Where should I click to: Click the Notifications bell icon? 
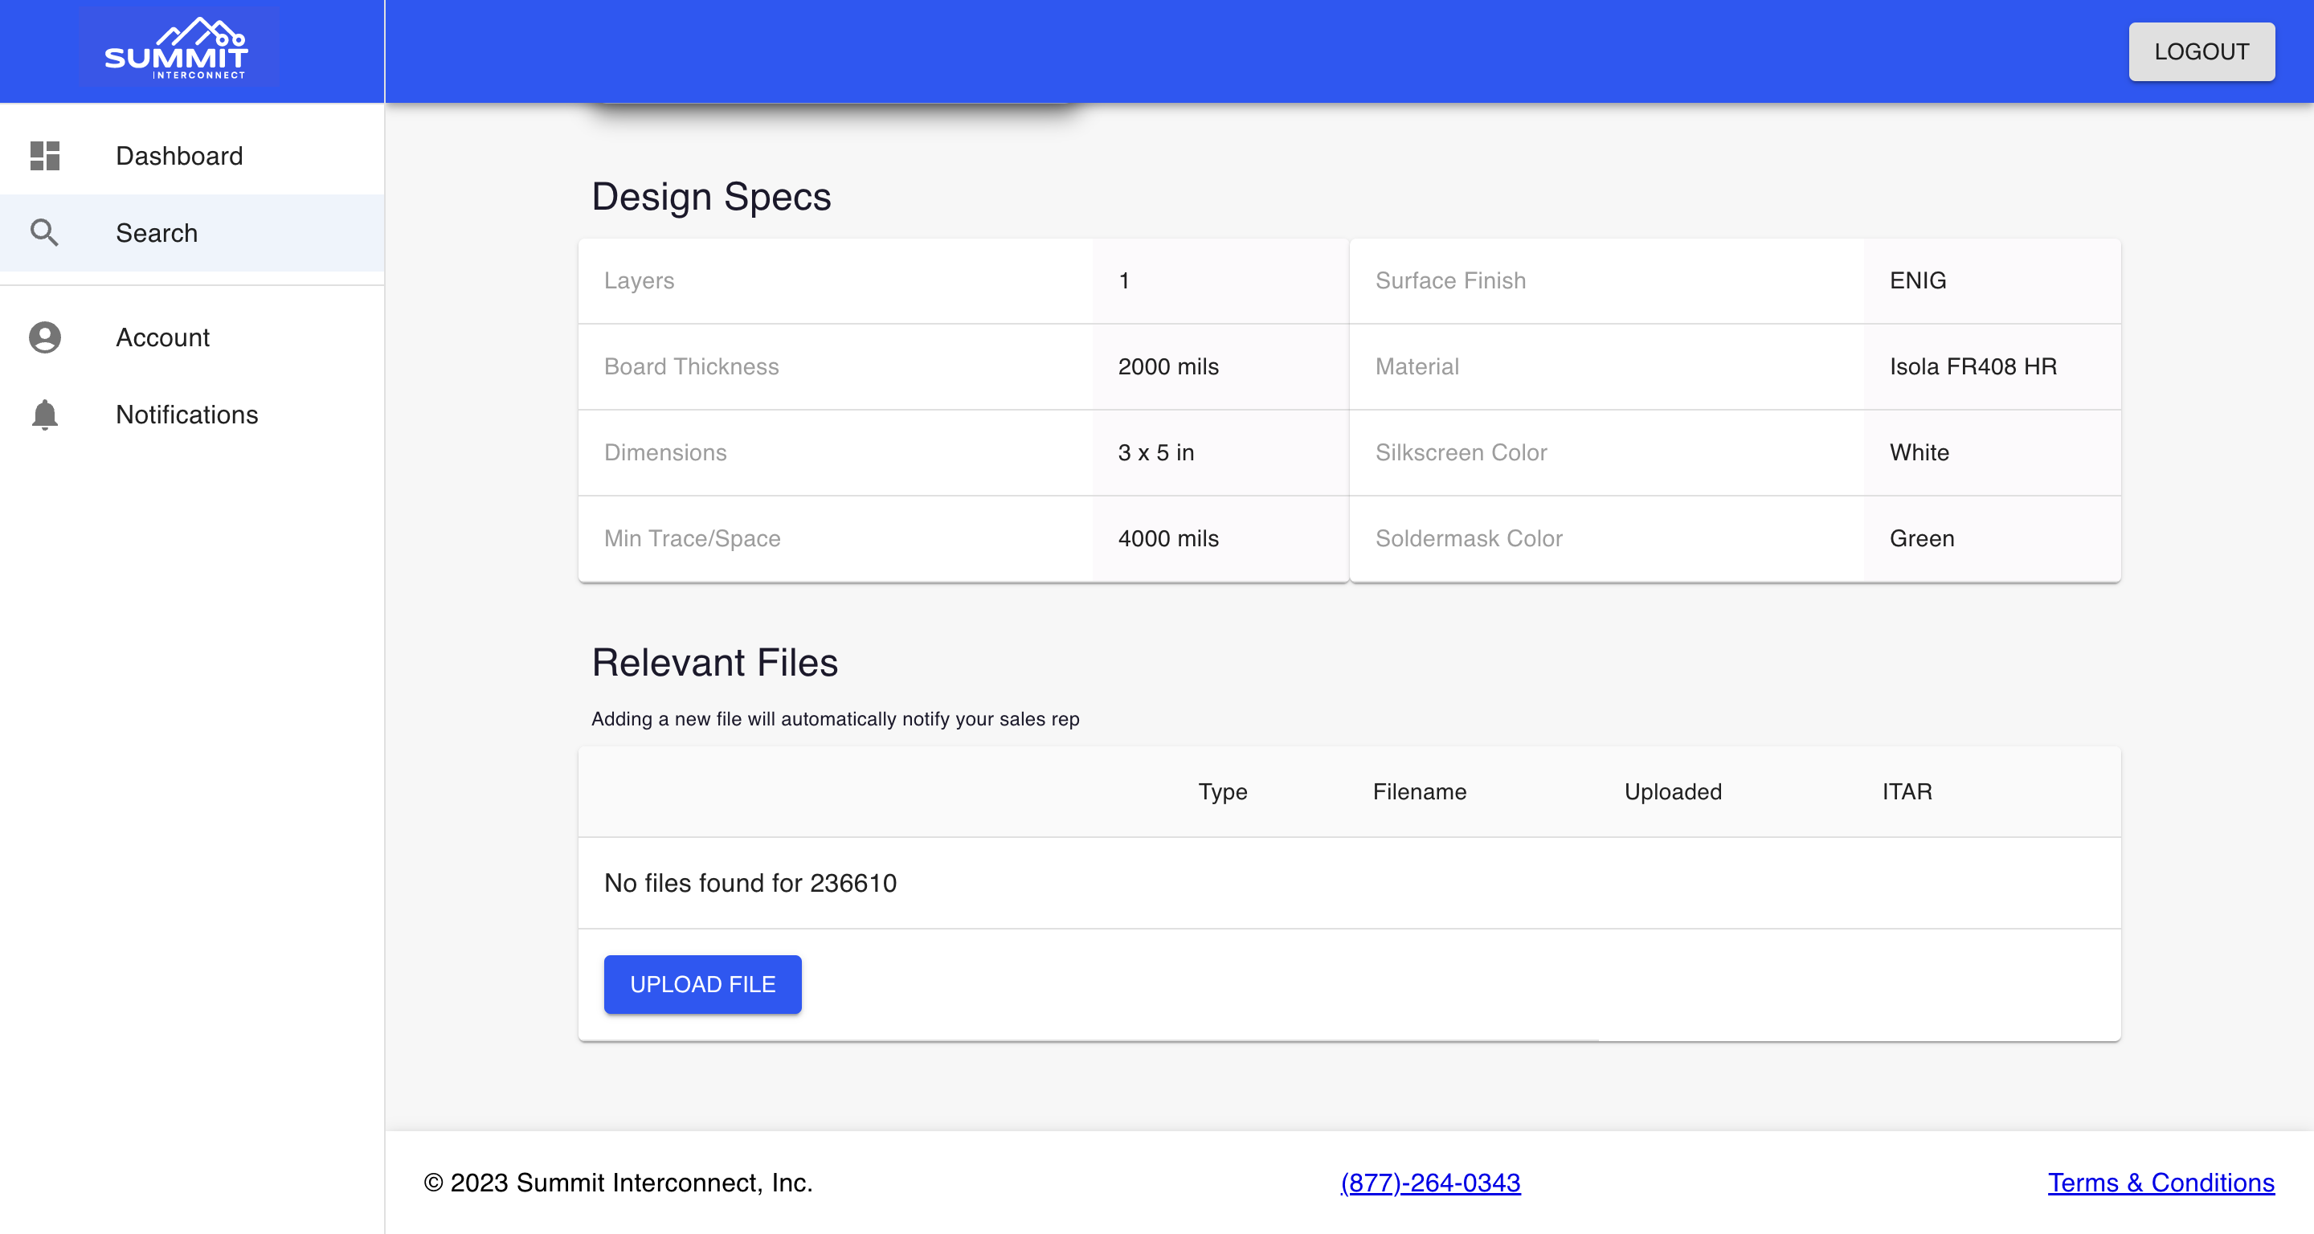pyautogui.click(x=45, y=414)
